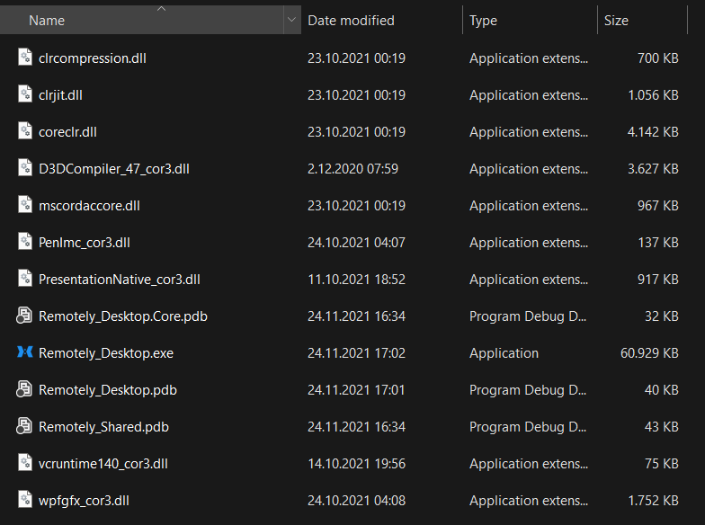Select the file name Remotely_Desktop.Core.pdb
Viewport: 705px width, 525px height.
122,316
